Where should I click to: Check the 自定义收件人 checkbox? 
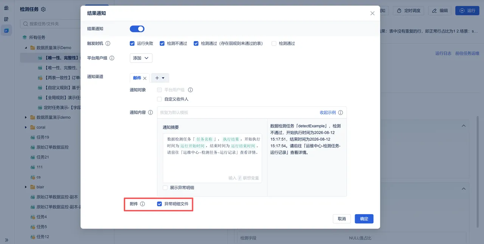[x=159, y=99]
